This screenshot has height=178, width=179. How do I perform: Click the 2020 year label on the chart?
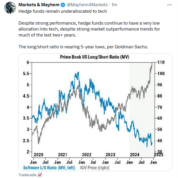pos(38,155)
